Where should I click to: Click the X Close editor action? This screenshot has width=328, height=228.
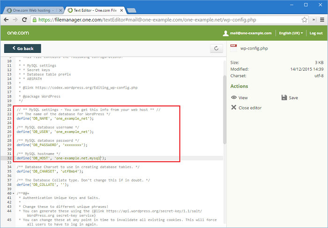pyautogui.click(x=246, y=108)
